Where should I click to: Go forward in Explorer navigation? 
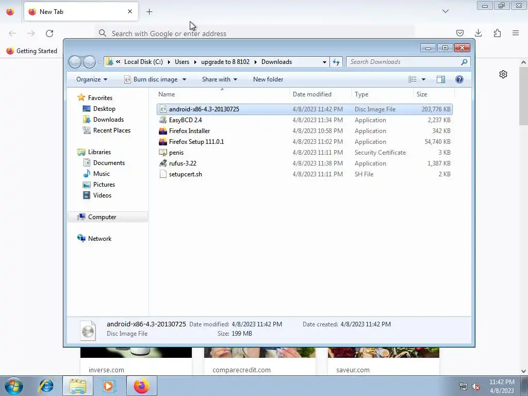[x=89, y=62]
